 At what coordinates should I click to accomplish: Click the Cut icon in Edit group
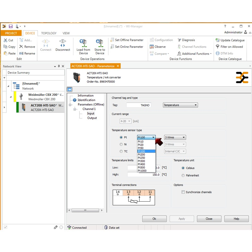coord(5,40)
